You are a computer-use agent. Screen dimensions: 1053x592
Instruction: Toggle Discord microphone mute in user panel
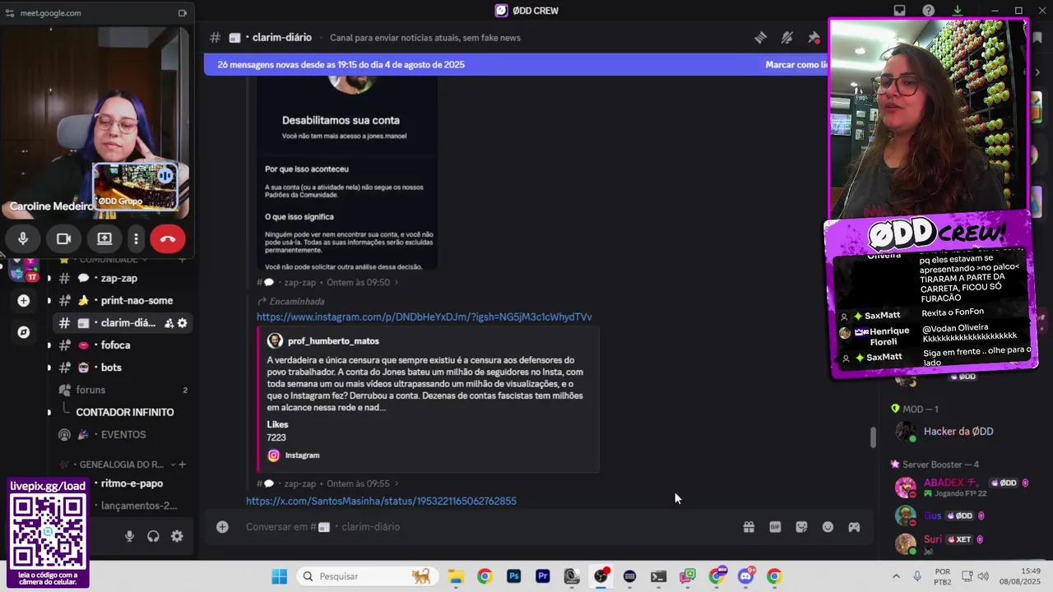pyautogui.click(x=129, y=536)
